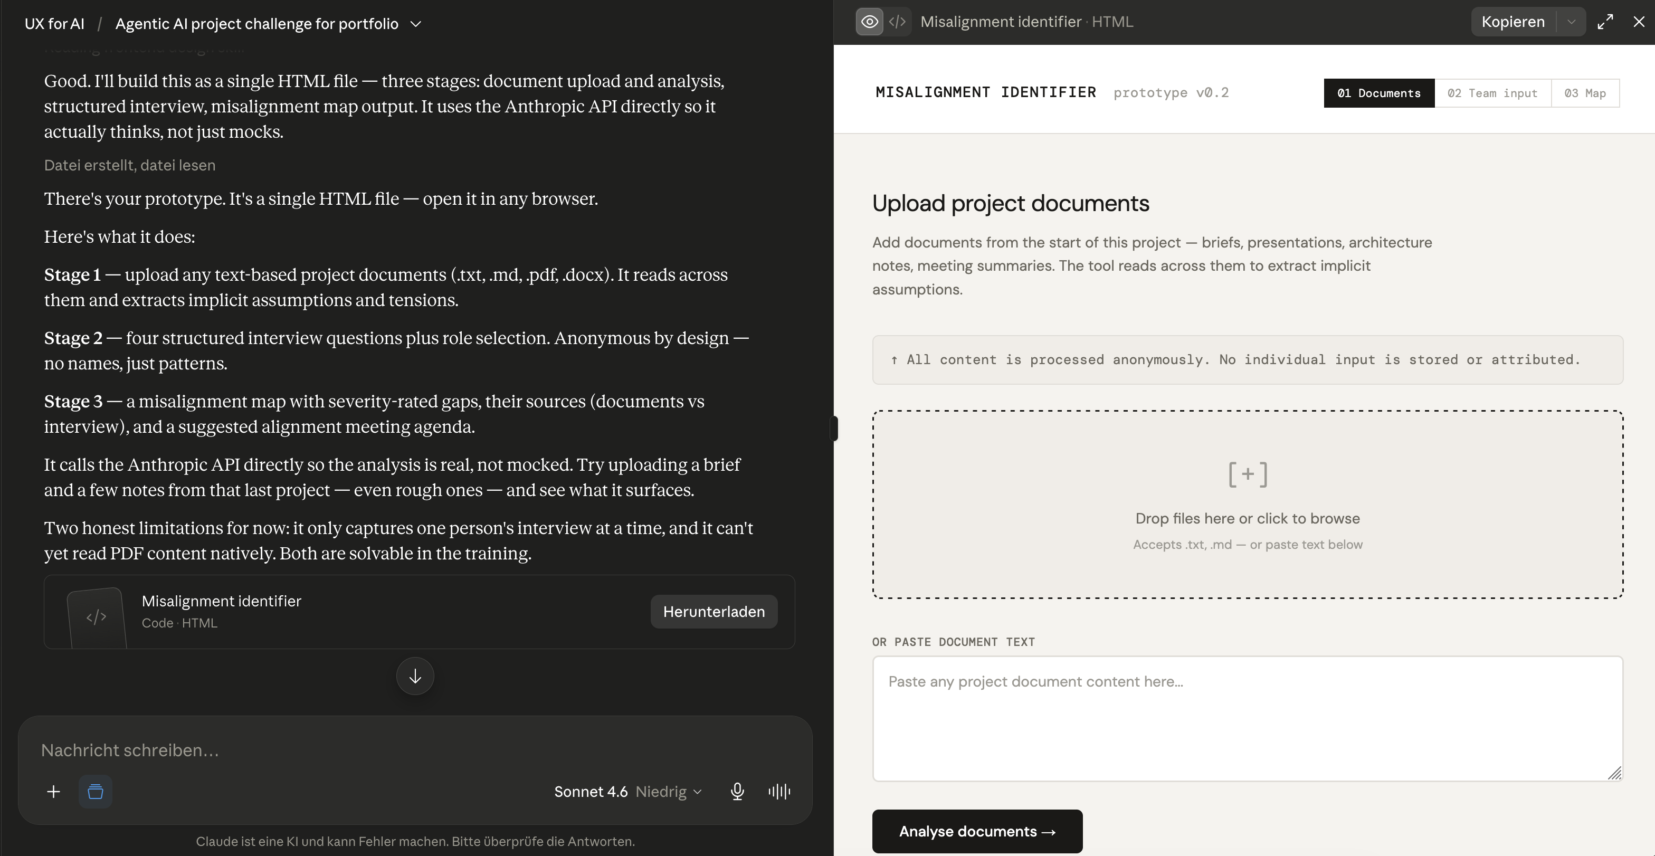The width and height of the screenshot is (1655, 856).
Task: Click the panel divider handle
Action: coord(834,429)
